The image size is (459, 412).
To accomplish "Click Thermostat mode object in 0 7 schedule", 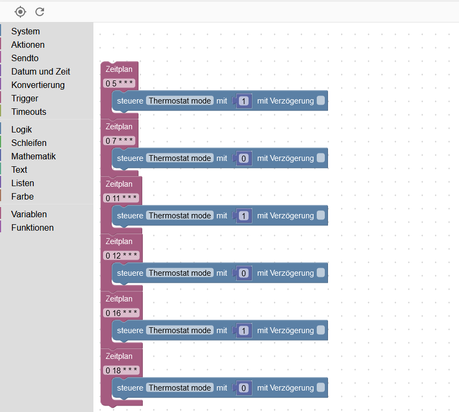I will 180,158.
